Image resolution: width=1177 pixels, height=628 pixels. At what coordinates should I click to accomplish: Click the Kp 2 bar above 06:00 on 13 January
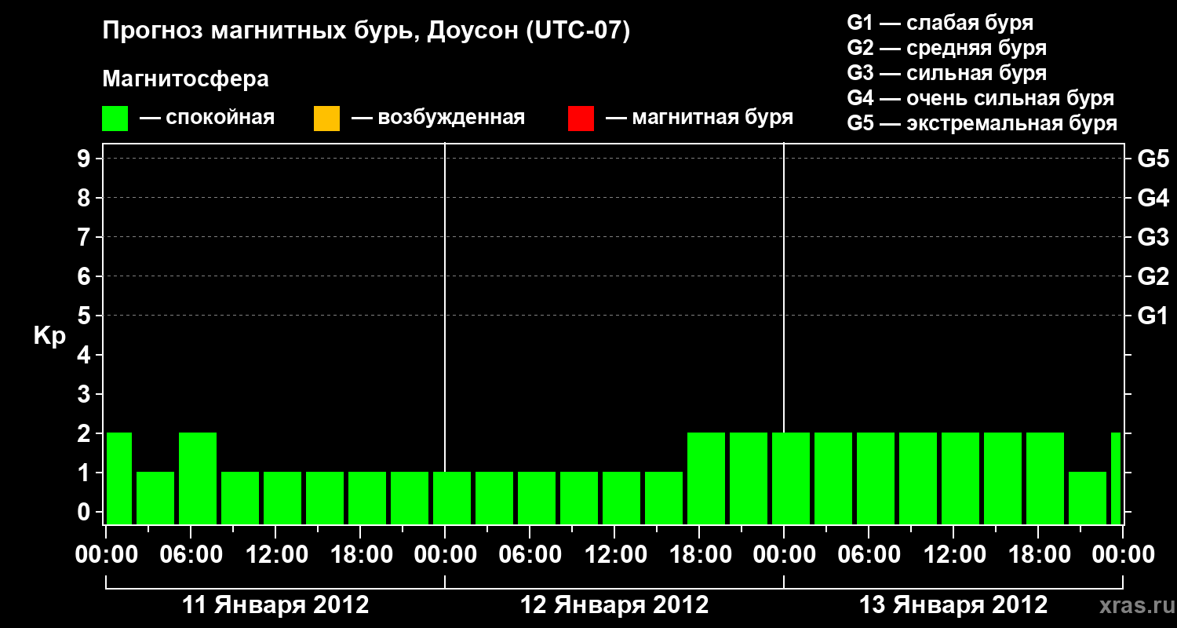click(x=876, y=478)
